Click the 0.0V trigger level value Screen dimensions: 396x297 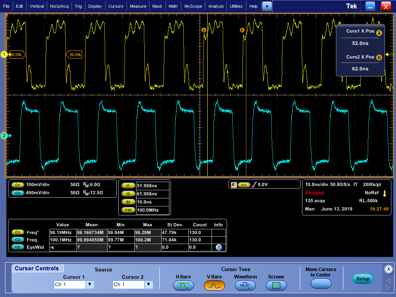point(263,184)
